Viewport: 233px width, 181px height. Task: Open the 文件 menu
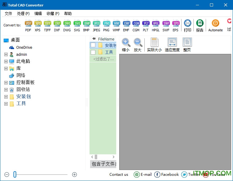(8, 13)
